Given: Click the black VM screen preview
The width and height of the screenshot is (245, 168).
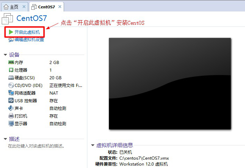Looking at the screenshot, I should pos(170,83).
